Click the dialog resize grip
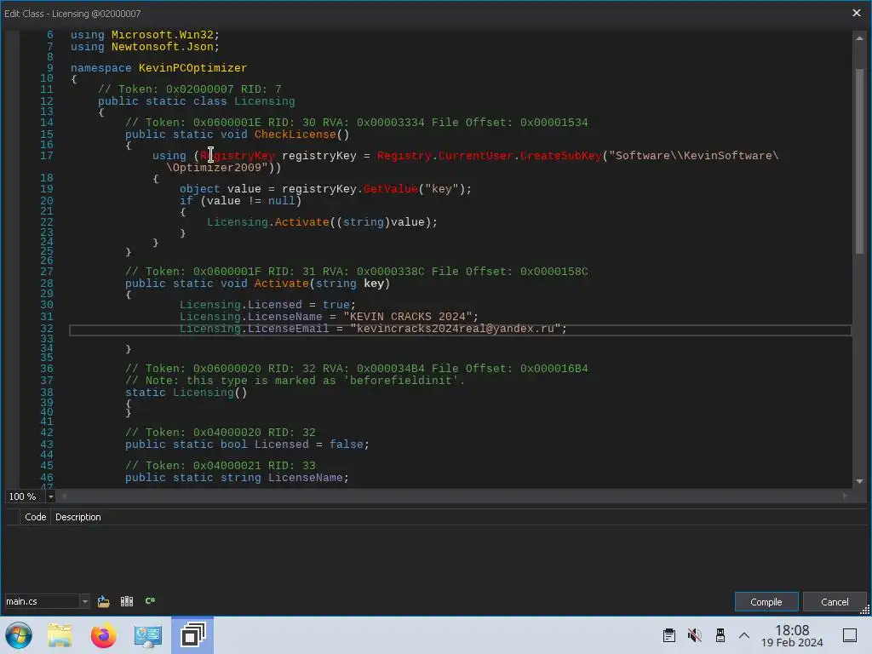 [865, 610]
